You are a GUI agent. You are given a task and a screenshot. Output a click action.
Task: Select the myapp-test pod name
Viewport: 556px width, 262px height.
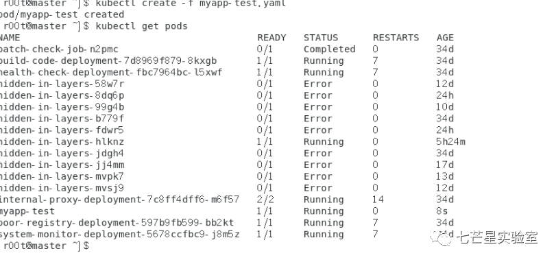pos(27,211)
